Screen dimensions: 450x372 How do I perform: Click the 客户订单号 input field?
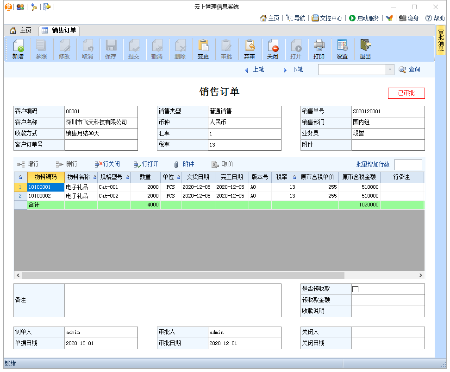click(101, 145)
